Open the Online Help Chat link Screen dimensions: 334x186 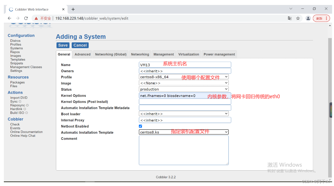click(23, 136)
